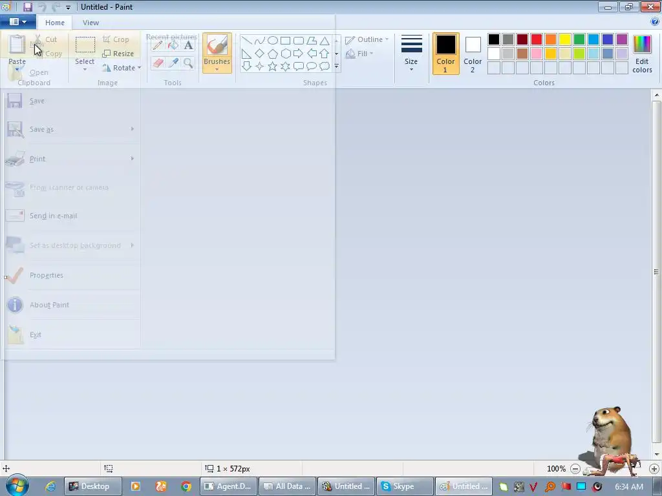Screen dimensions: 662x496
Task: Choose the Curve shape
Action: coord(260,41)
